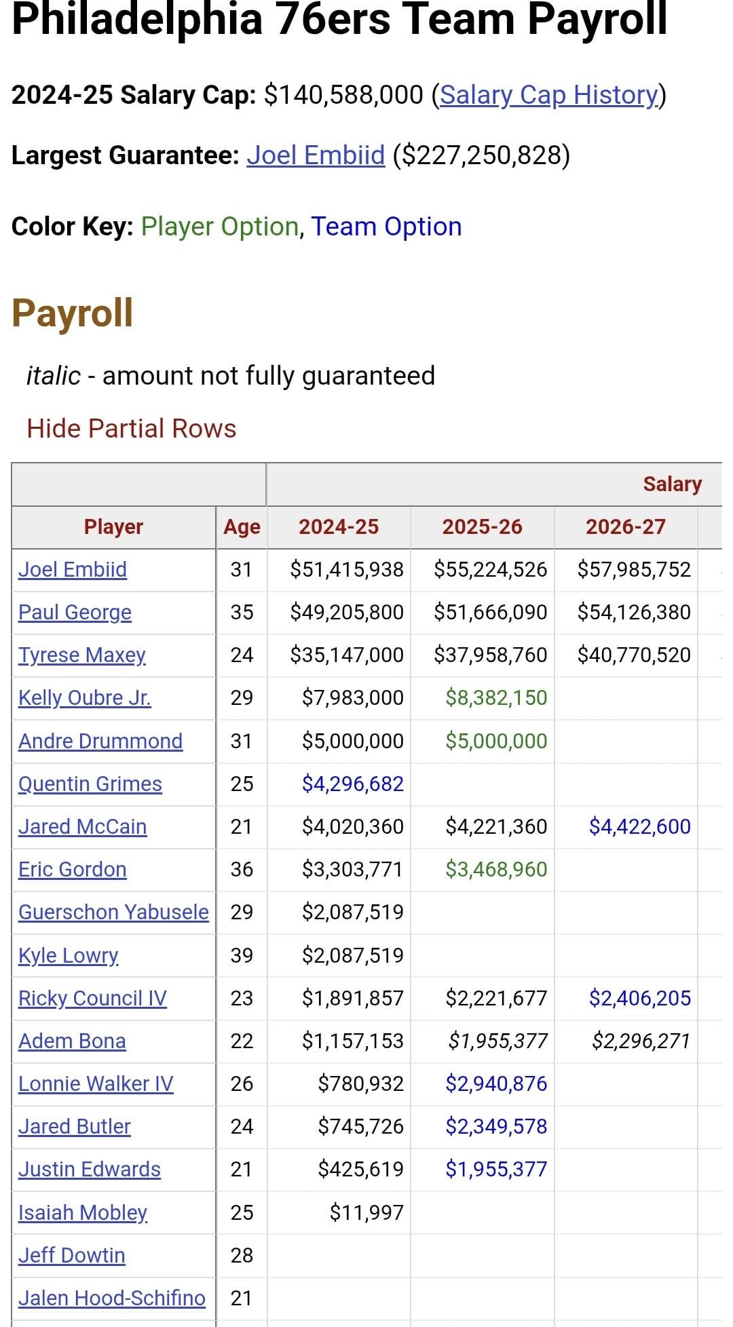Open the Salary Cap History link
The image size is (733, 1327).
point(548,95)
